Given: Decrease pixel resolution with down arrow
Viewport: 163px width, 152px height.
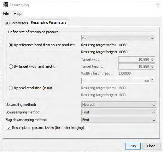Looking at the screenshot, I should (152, 82).
